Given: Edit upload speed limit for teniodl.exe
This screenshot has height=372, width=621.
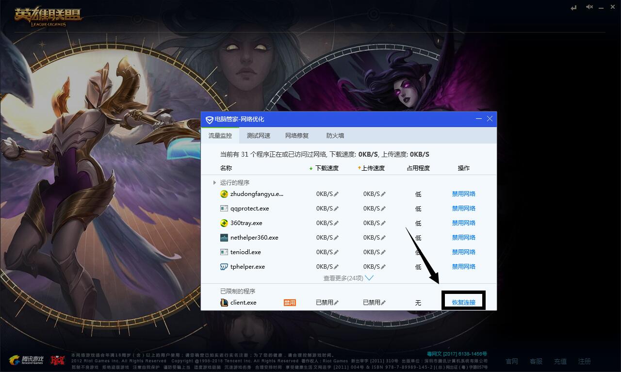Looking at the screenshot, I should coord(383,252).
